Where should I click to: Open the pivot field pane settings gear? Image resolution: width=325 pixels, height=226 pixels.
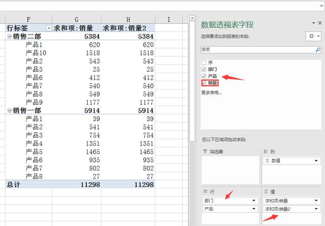click(313, 36)
